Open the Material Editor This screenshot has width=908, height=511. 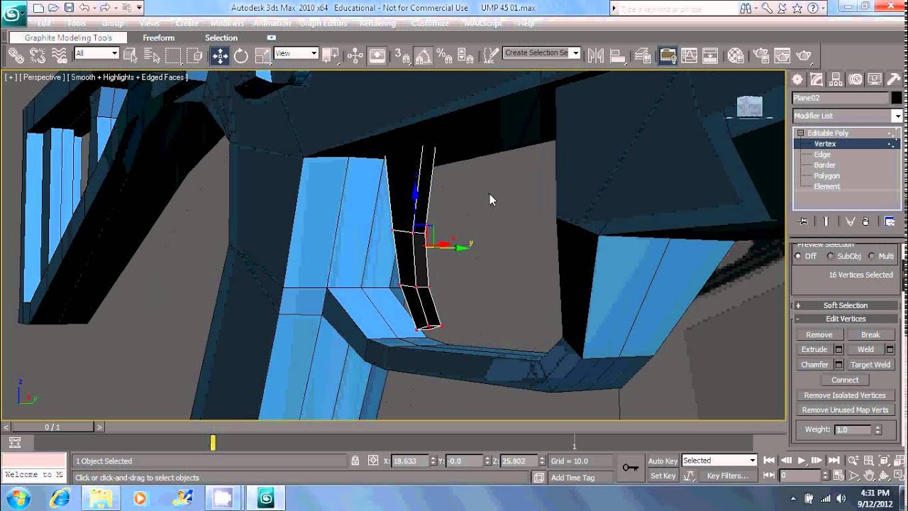coord(736,56)
